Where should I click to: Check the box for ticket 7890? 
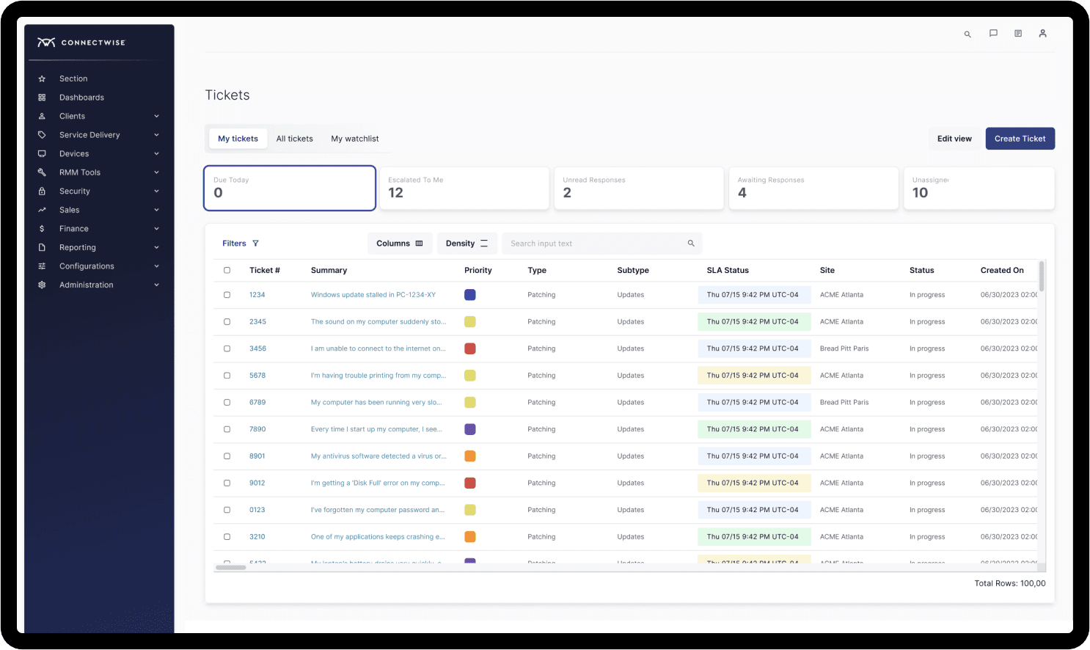tap(227, 429)
